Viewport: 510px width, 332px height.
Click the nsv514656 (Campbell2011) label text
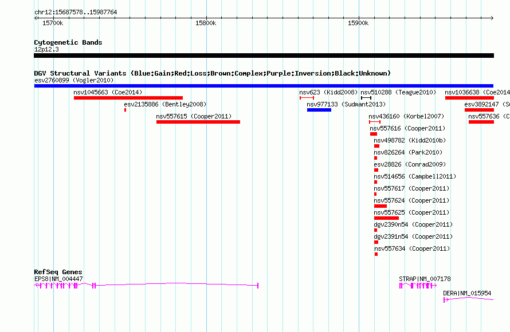tap(415, 176)
